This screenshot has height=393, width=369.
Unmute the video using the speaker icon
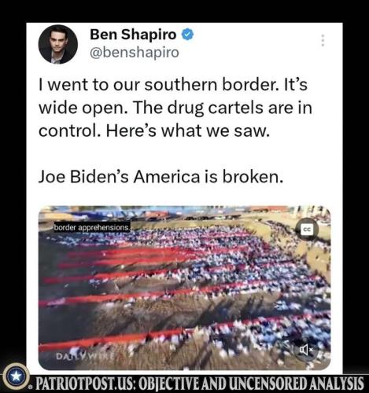click(306, 350)
